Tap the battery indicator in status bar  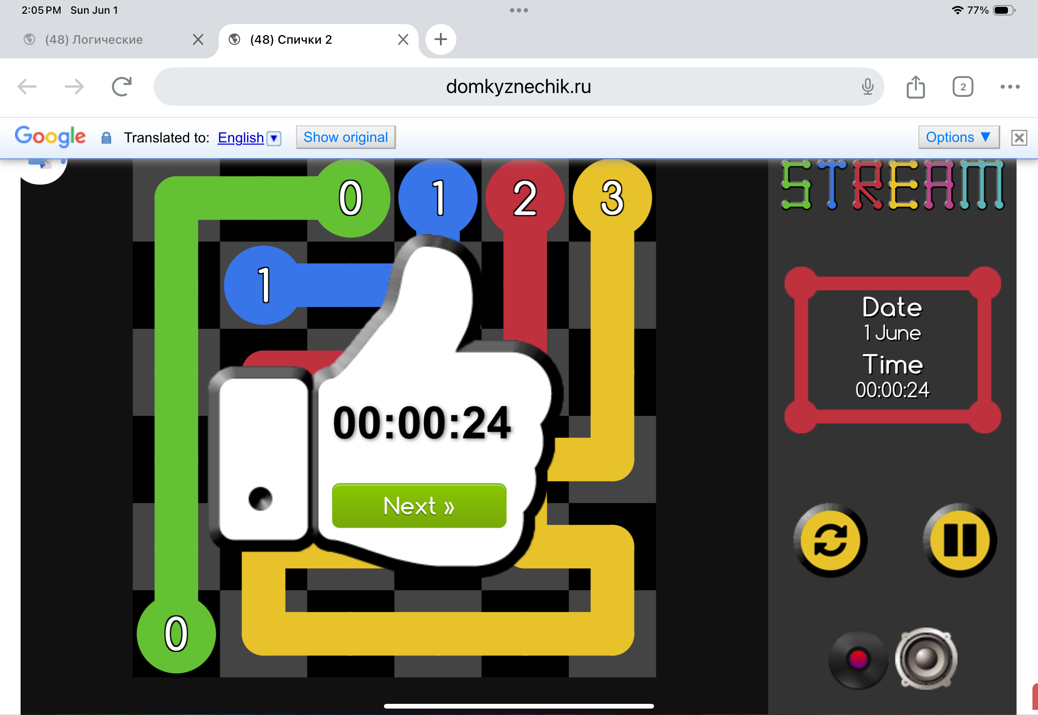(1004, 10)
